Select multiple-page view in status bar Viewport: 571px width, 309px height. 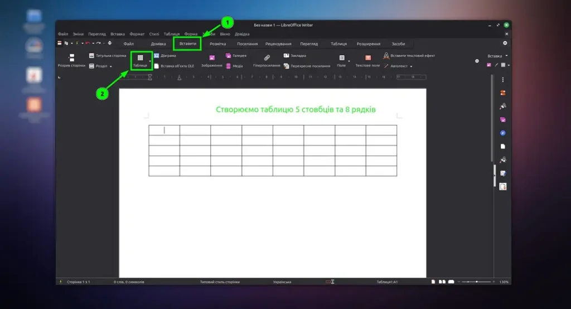coord(442,282)
